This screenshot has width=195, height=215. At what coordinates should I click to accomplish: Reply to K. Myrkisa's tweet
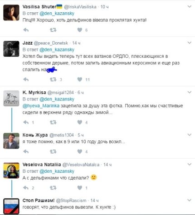tap(26, 122)
